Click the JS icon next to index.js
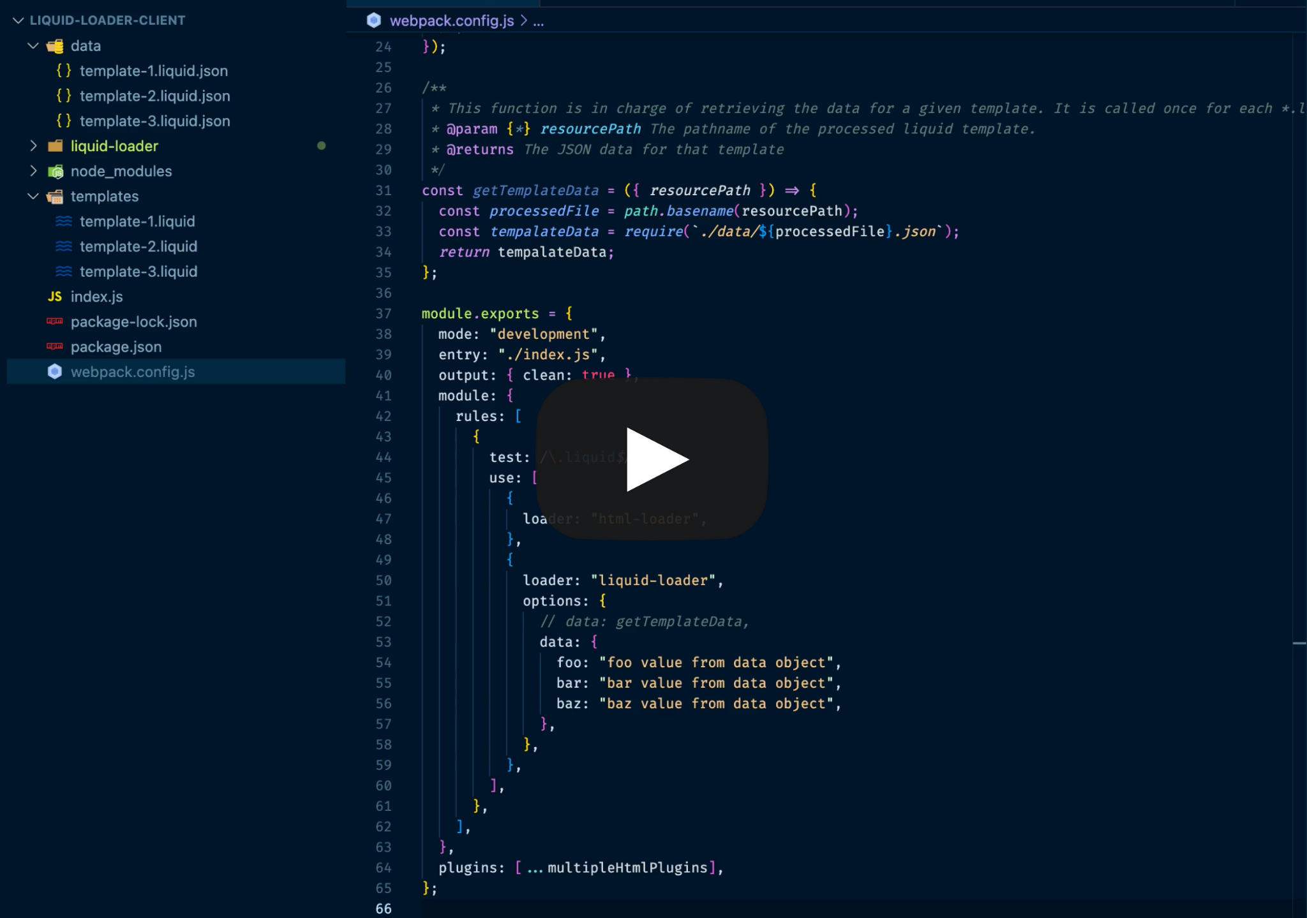1307x918 pixels. point(55,297)
